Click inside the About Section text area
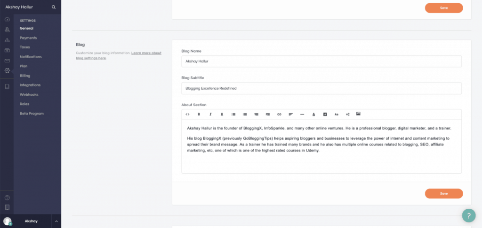The width and height of the screenshot is (482, 228). click(321, 146)
